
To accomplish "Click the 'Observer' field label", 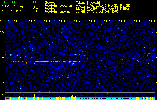I will coord(51,3).
